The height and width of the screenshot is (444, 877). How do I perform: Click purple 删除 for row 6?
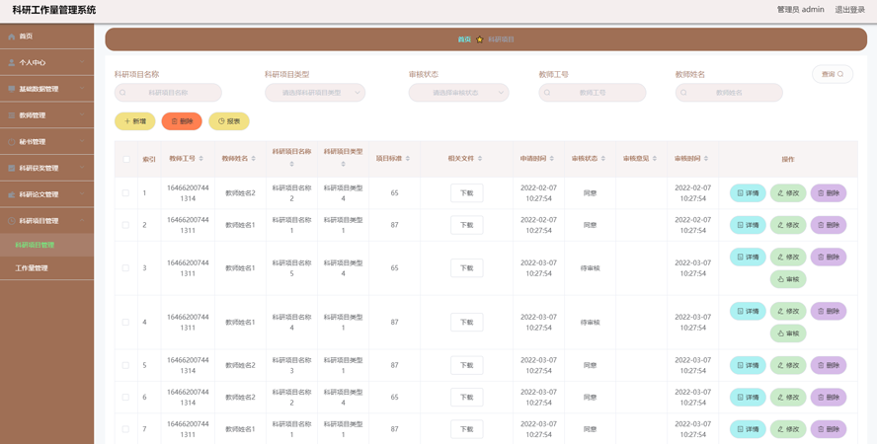pyautogui.click(x=829, y=397)
